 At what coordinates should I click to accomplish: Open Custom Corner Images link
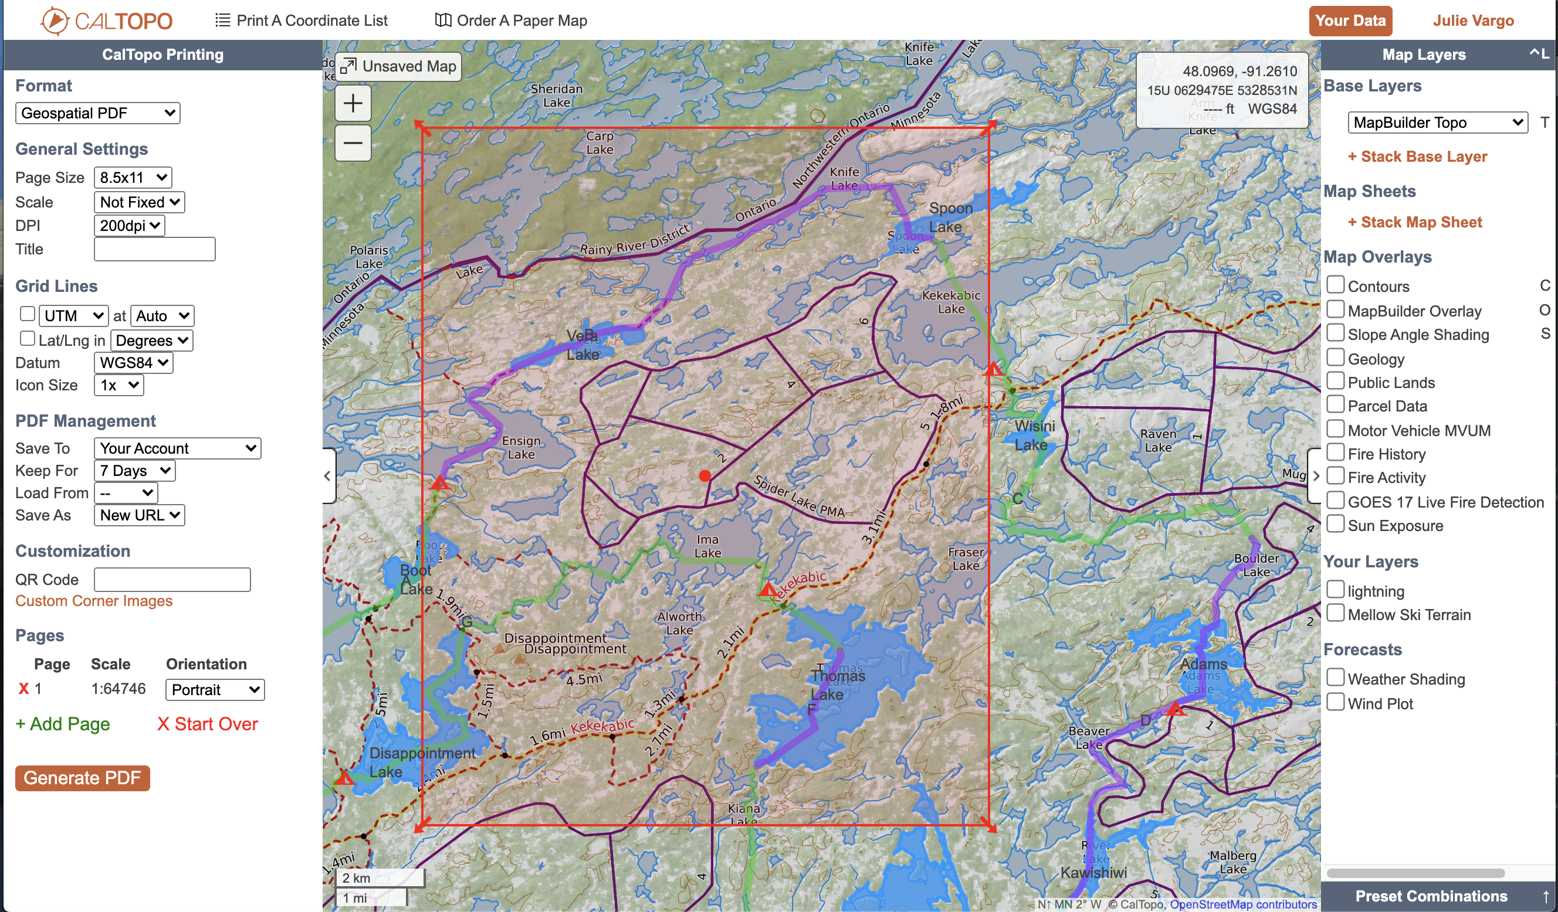point(94,601)
